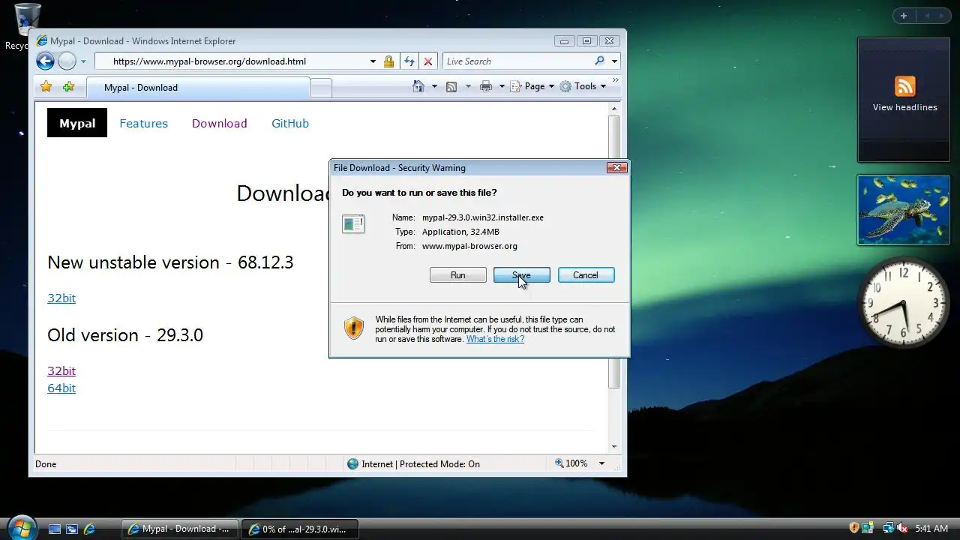Image resolution: width=960 pixels, height=540 pixels.
Task: Open the Page menu
Action: pos(532,86)
